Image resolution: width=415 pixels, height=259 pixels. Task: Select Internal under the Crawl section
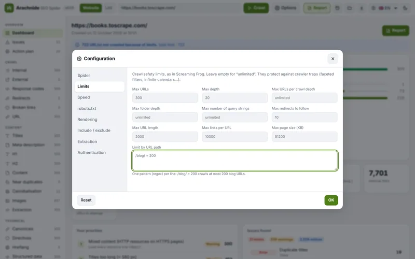click(x=33, y=70)
